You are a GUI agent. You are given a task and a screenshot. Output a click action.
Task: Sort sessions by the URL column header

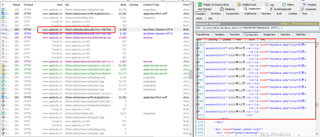[x=89, y=5]
